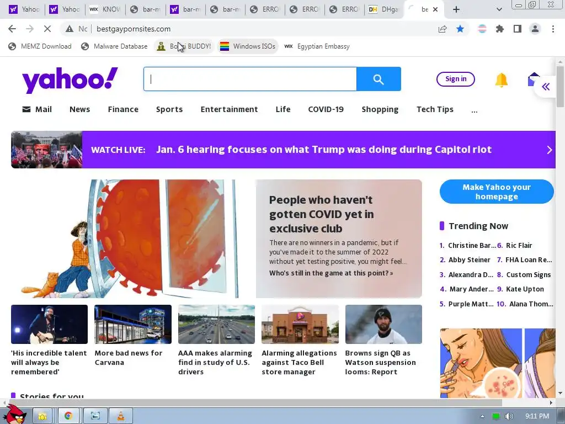Click the share page icon in address bar
This screenshot has height=424, width=565.
[443, 29]
